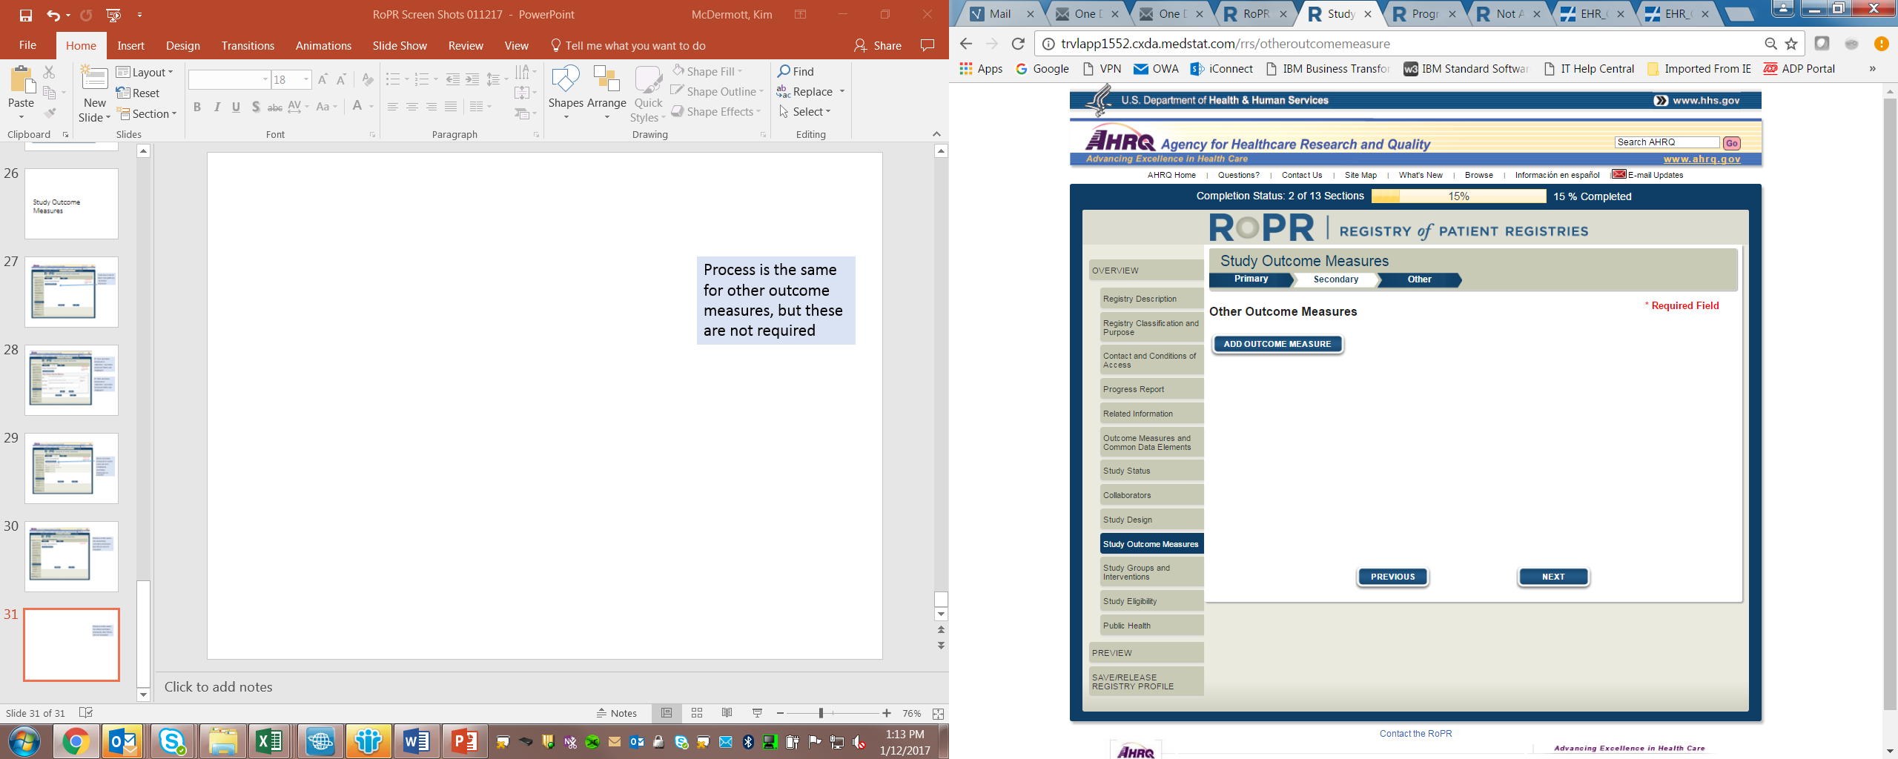1898x759 pixels.
Task: Toggle text shadow
Action: pos(256,107)
